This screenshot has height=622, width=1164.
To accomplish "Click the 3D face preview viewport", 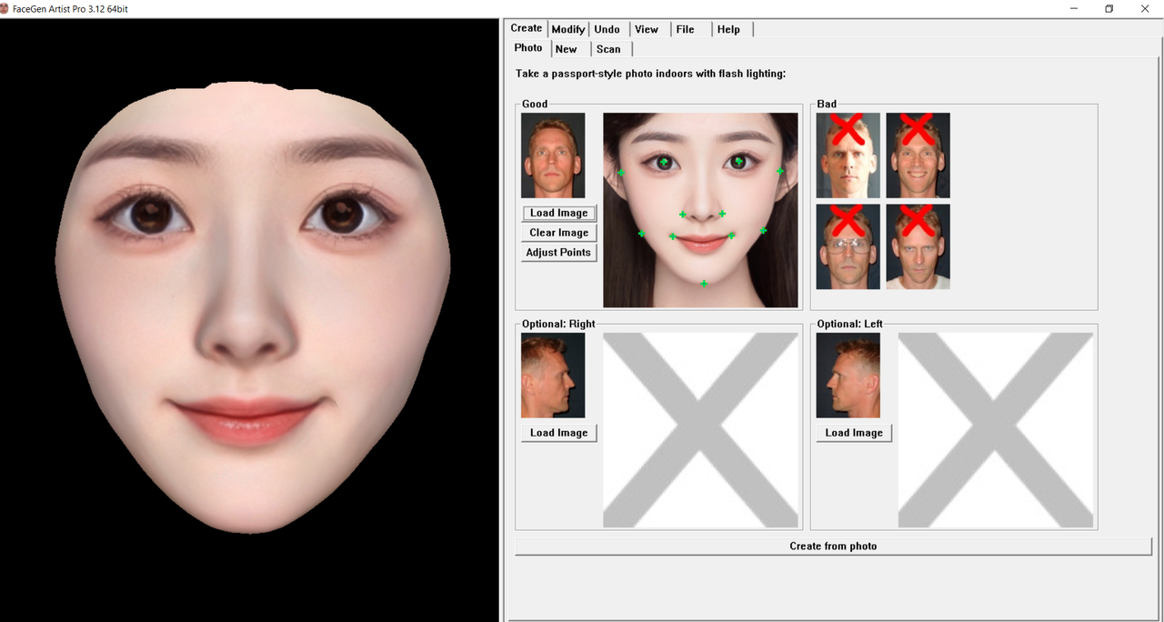I will coord(250,320).
